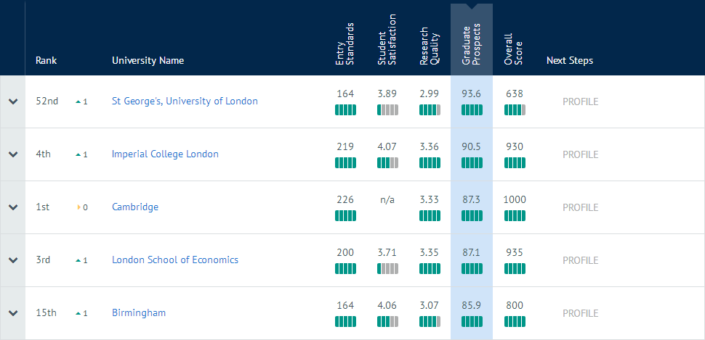705x340 pixels.
Task: Click the Birmingham university link
Action: [x=139, y=313]
